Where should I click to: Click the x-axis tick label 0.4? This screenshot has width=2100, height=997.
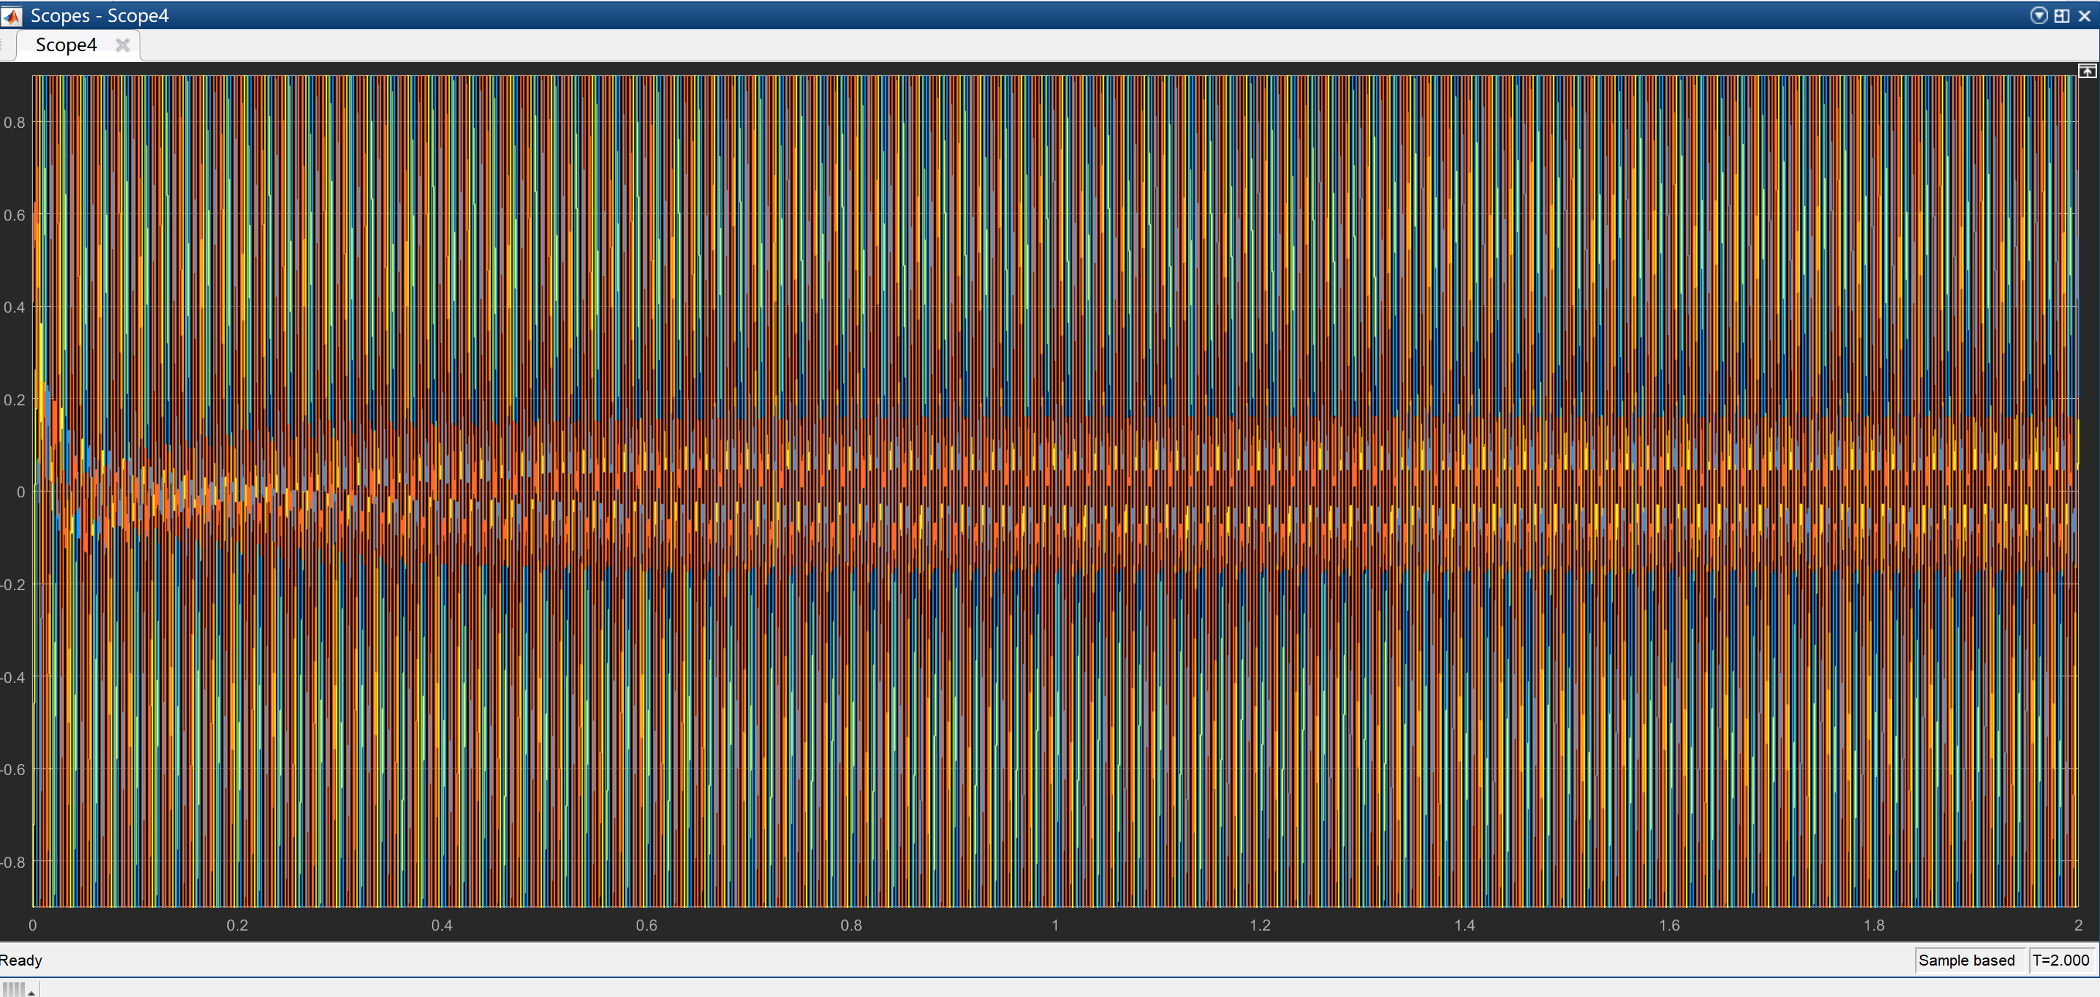coord(441,925)
